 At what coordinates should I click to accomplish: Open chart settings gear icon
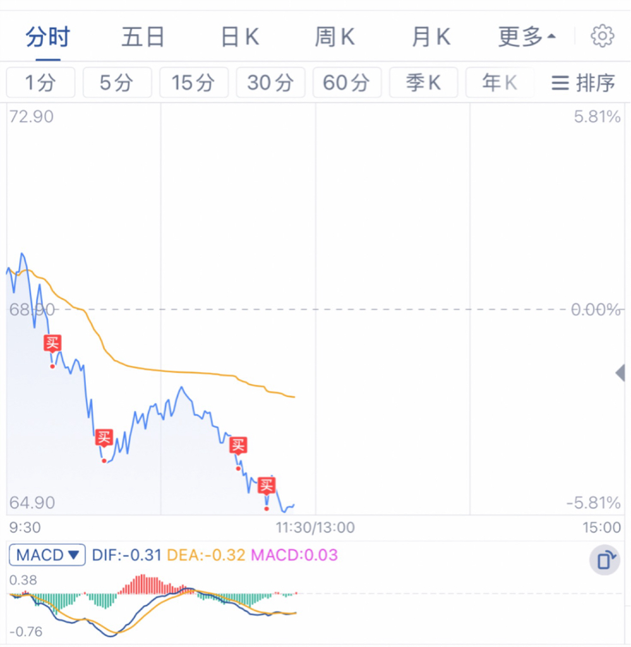[602, 36]
